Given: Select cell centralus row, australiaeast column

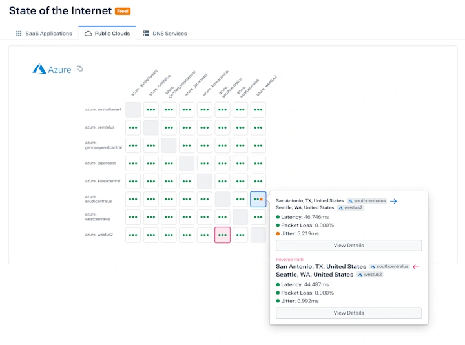Looking at the screenshot, I should (x=133, y=127).
